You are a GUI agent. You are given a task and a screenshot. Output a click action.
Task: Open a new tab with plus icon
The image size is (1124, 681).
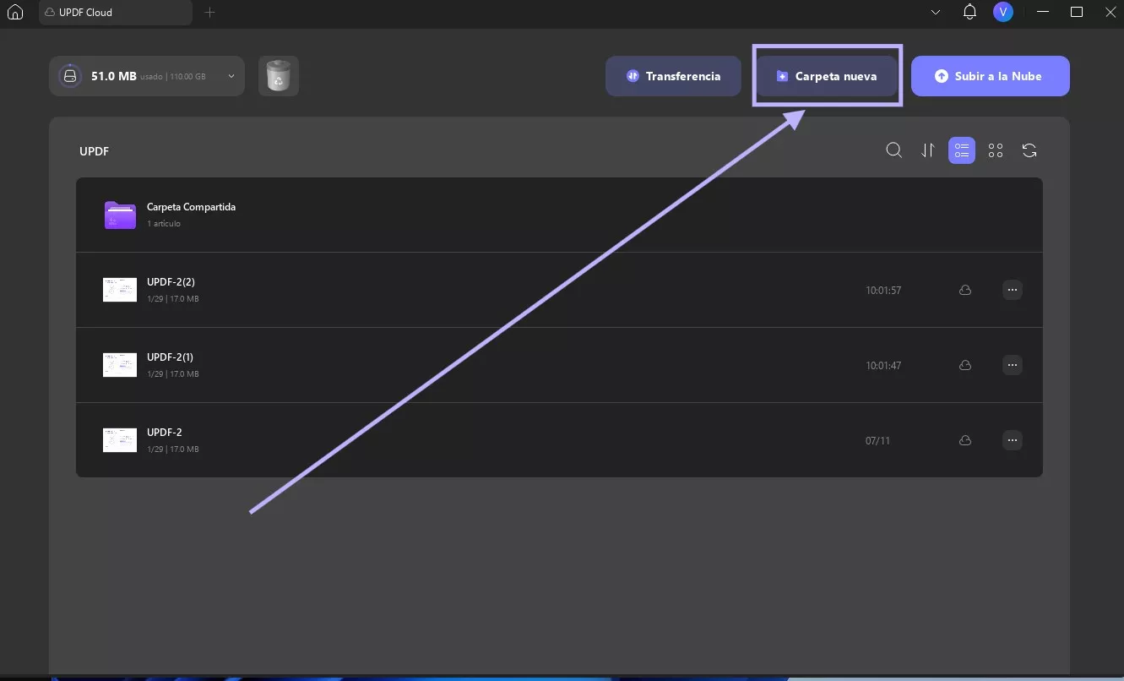pos(210,13)
